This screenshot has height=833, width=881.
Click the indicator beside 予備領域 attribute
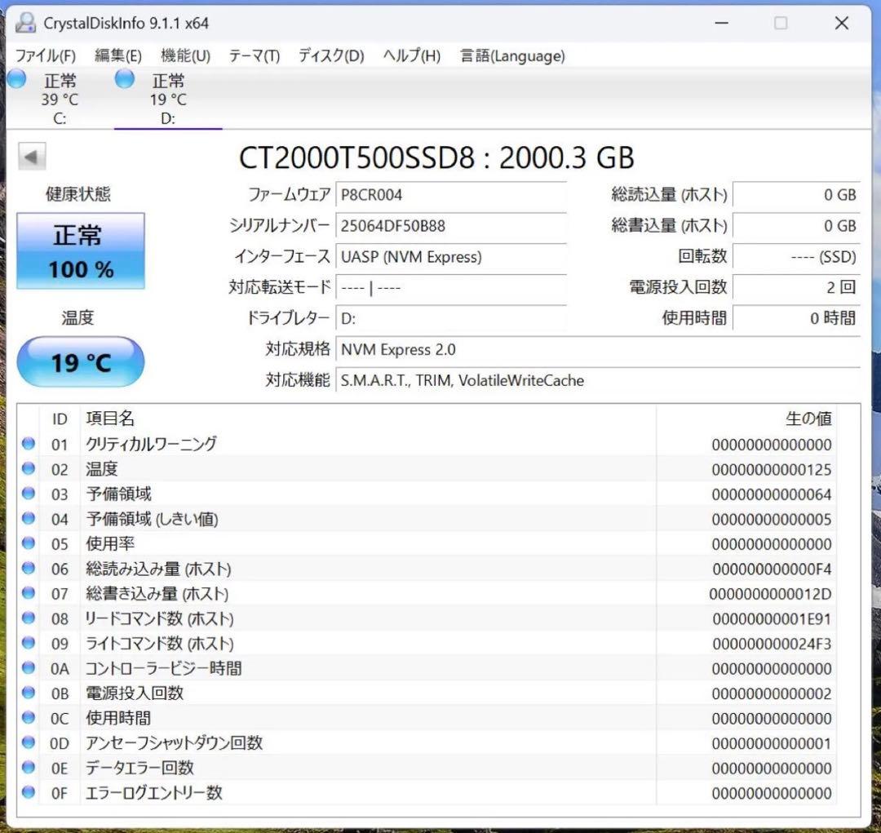(x=30, y=494)
